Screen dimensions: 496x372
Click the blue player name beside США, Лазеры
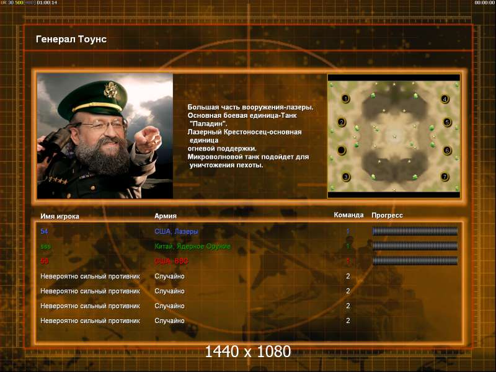44,231
